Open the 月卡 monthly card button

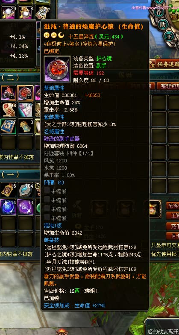coord(173,236)
